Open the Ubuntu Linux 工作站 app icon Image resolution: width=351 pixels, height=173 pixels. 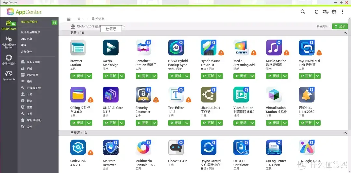coord(209,94)
